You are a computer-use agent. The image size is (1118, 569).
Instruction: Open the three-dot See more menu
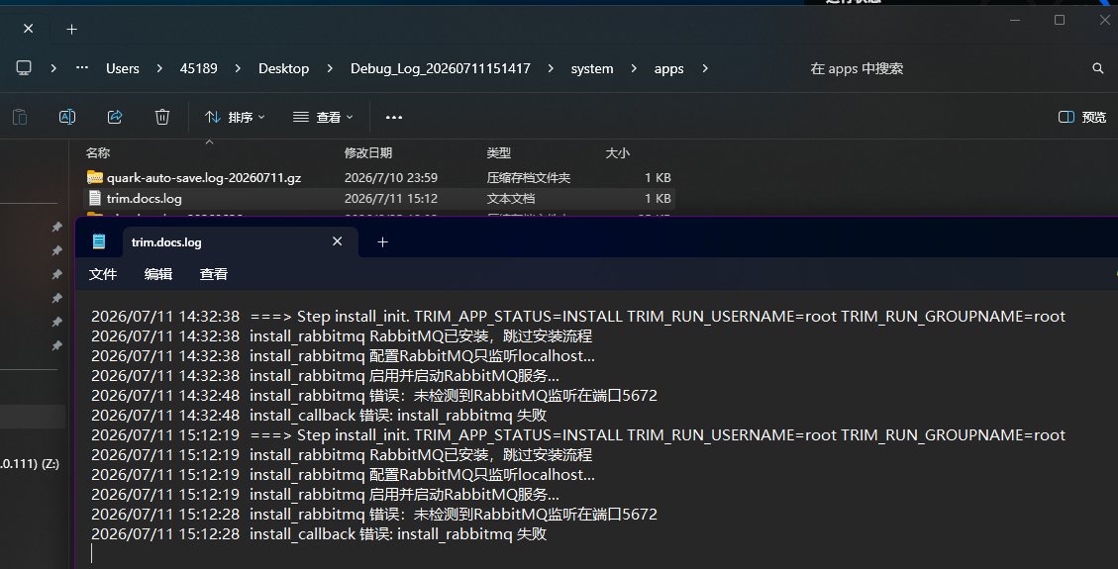point(394,118)
